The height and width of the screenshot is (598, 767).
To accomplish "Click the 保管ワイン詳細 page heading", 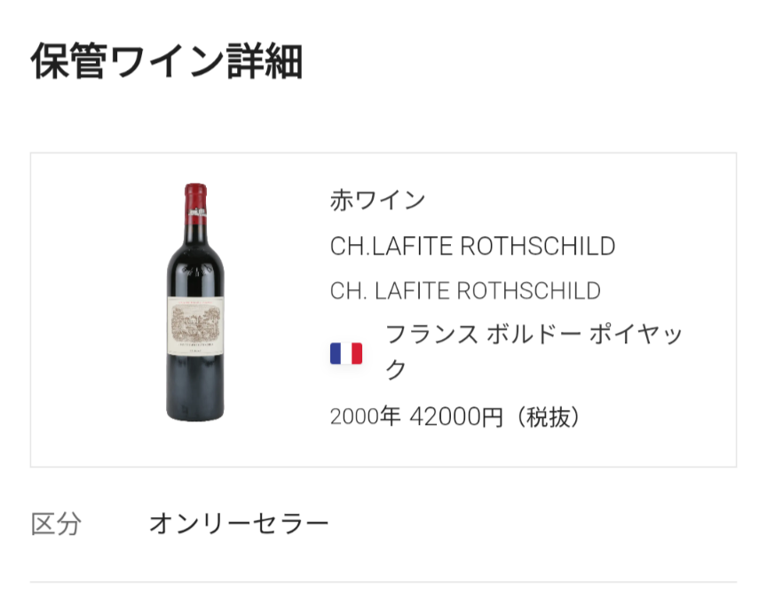I will pos(167,62).
